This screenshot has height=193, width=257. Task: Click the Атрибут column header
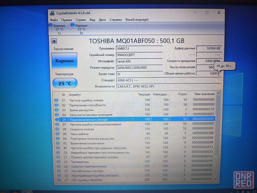[x=75, y=95]
